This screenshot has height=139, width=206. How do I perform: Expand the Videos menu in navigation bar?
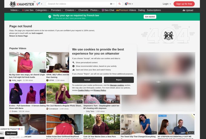tap(15, 10)
